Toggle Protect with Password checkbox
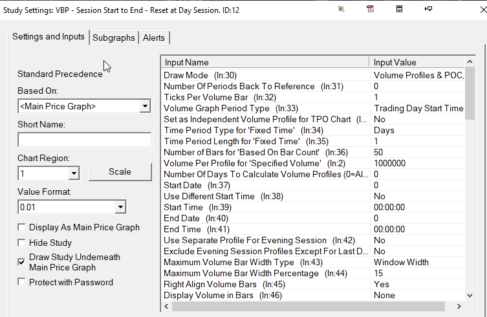This screenshot has height=317, width=487. (23, 282)
